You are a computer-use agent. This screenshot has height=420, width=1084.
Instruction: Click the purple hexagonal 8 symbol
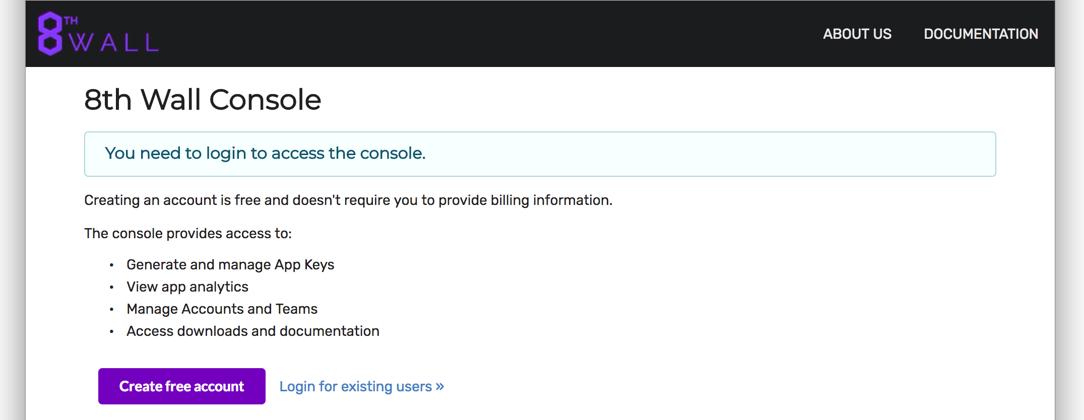50,34
